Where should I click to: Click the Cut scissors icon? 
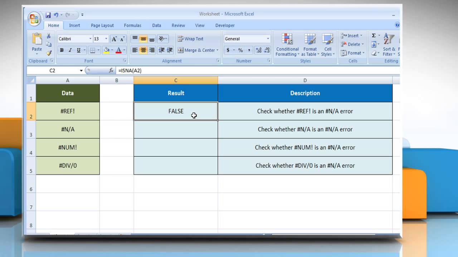pos(49,36)
